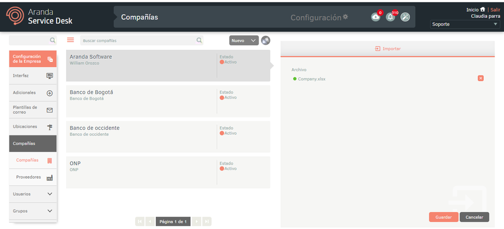504x229 pixels.
Task: Open the cloud download notifications icon
Action: (376, 17)
